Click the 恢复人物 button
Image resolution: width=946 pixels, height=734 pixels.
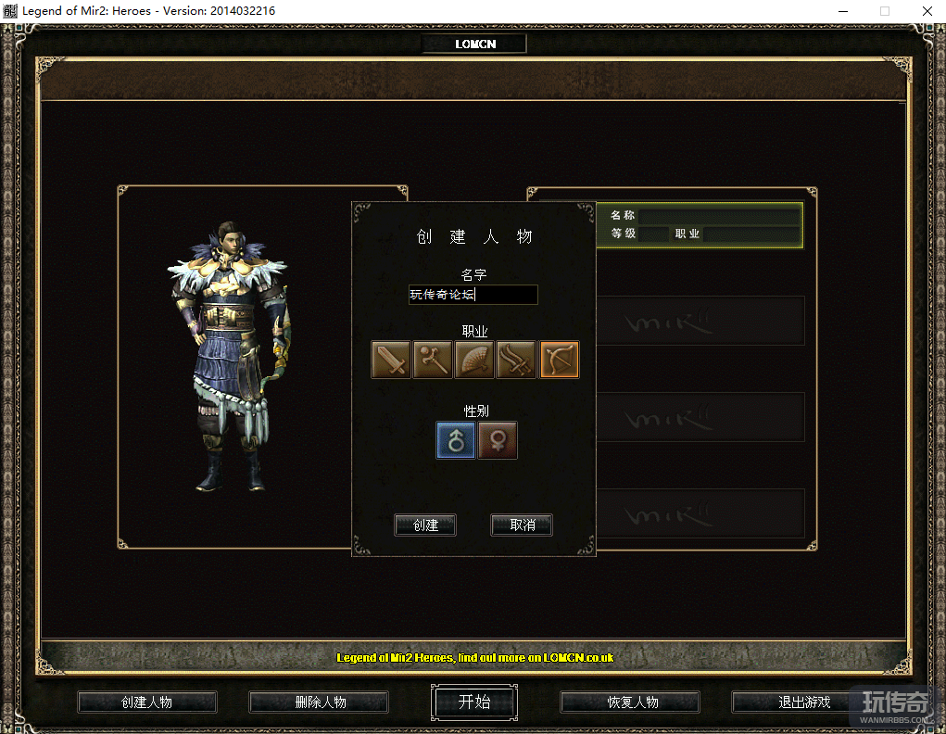[x=630, y=702]
